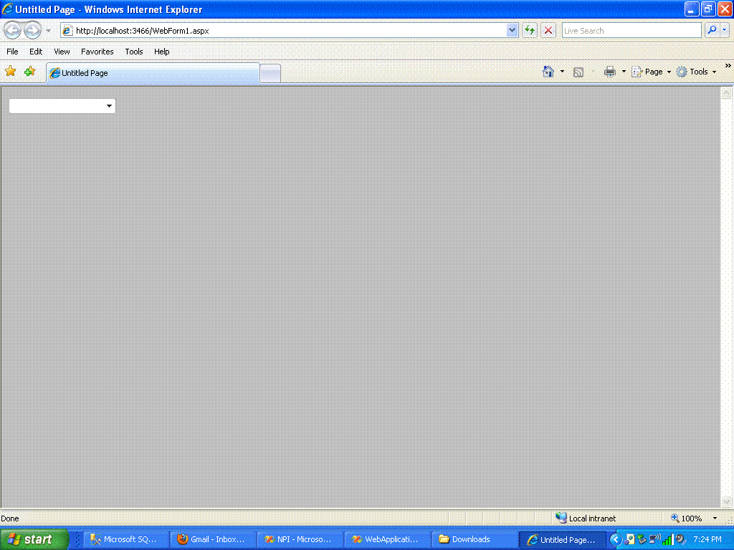Click the Search magnifier icon
The height and width of the screenshot is (550, 734).
click(712, 30)
